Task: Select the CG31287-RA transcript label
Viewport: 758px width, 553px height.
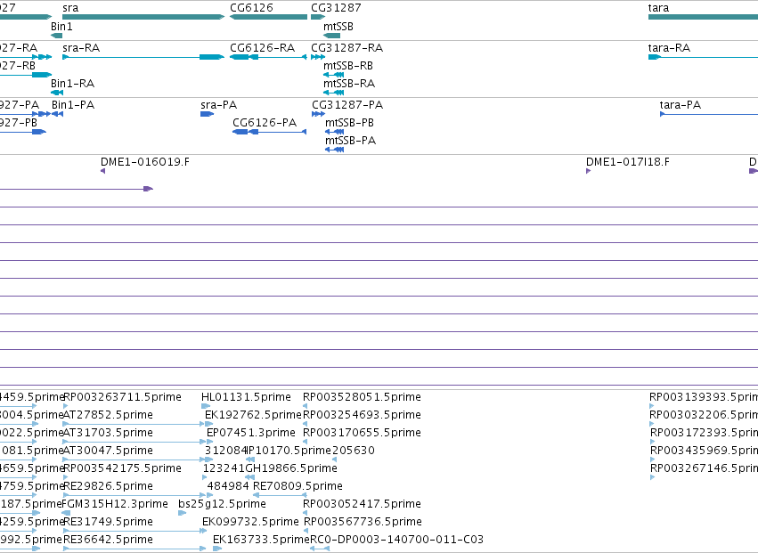Action: [x=347, y=48]
